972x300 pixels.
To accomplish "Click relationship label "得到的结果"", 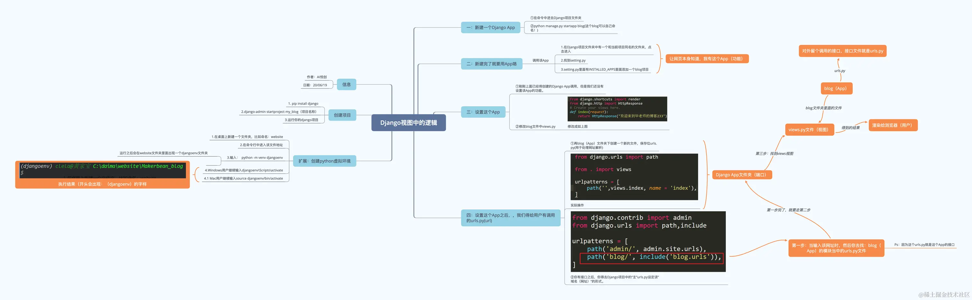I will (851, 128).
